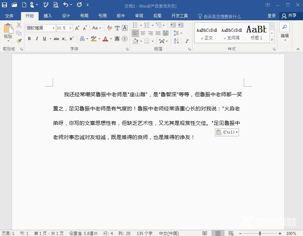303x236 pixels.
Task: Open the font name dropdown
Action: click(x=53, y=28)
